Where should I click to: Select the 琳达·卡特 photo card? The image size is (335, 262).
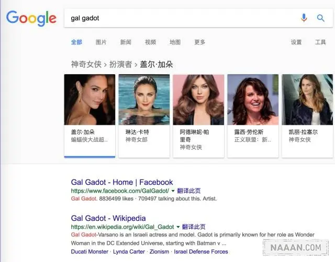pyautogui.click(x=144, y=116)
